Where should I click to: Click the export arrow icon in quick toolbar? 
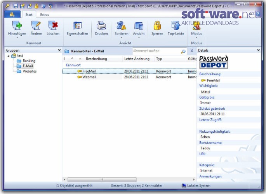(30, 6)
